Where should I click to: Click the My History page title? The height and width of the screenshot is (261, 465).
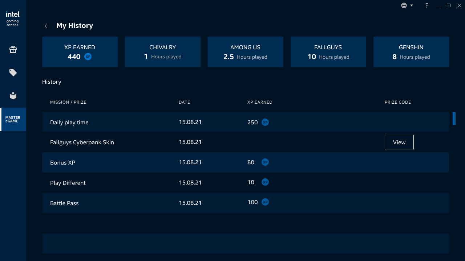point(75,26)
